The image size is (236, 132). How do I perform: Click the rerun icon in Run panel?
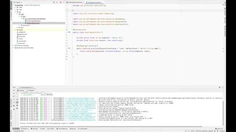(x=14, y=91)
